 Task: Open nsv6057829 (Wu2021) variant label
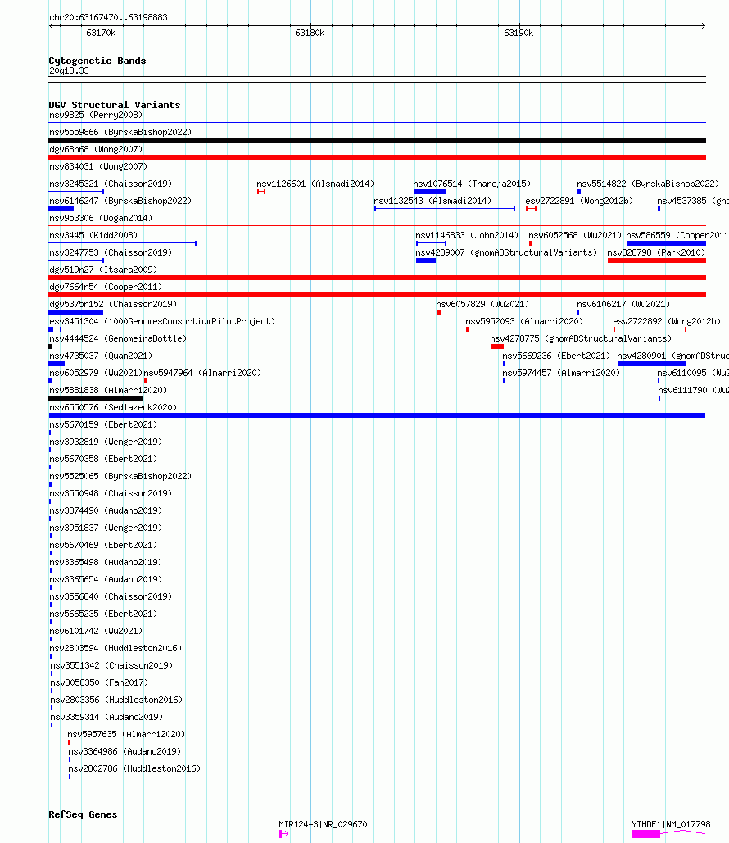click(482, 304)
